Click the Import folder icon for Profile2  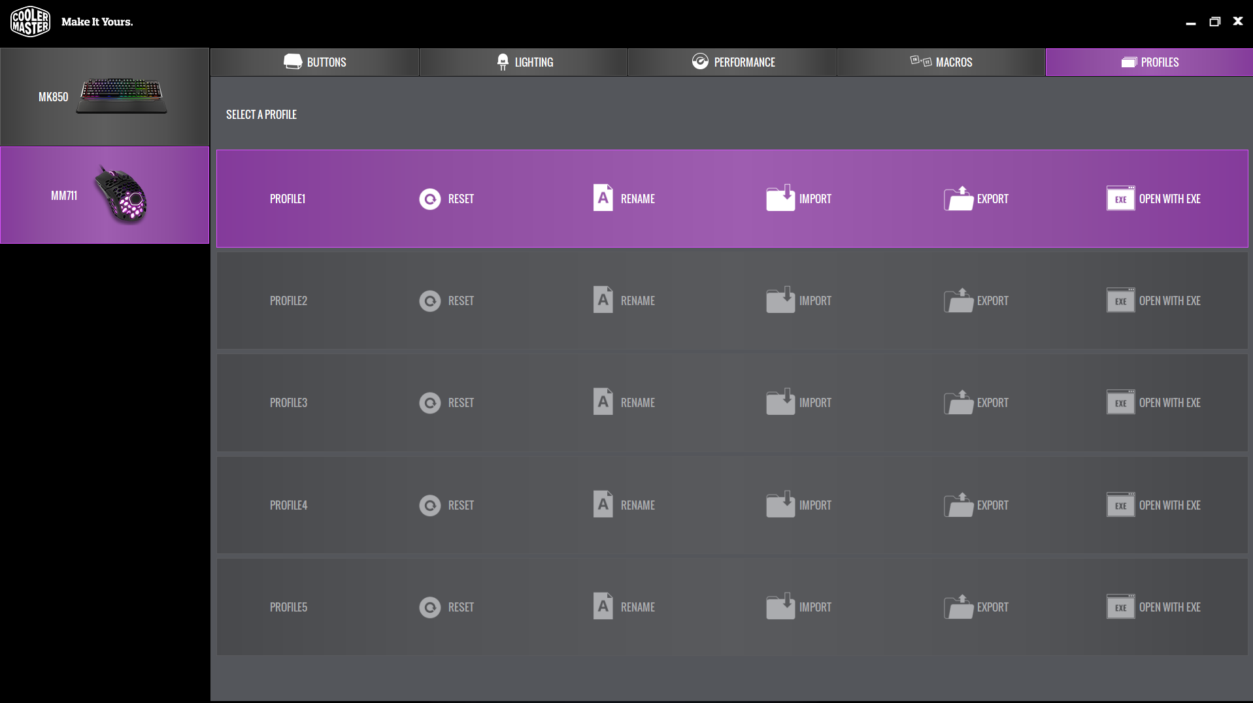(780, 300)
